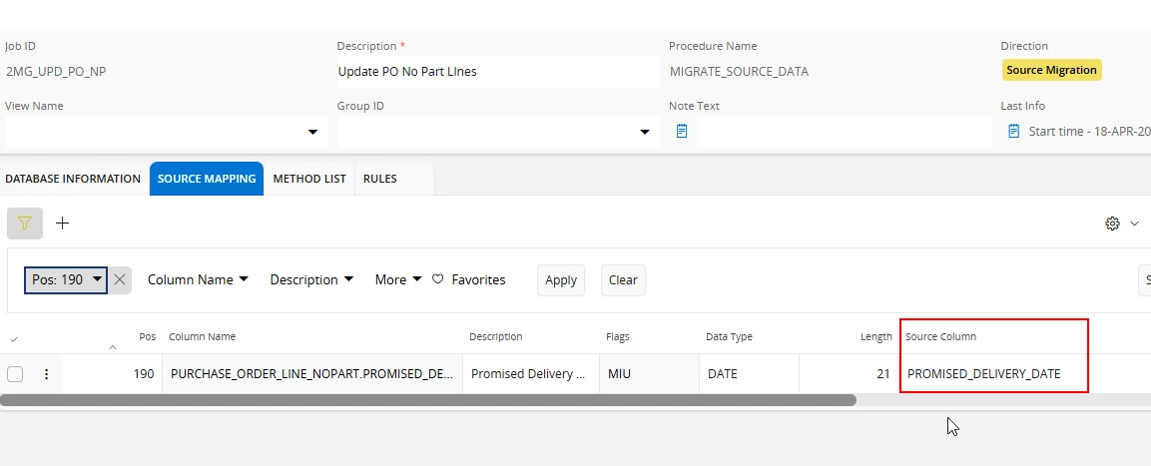The width and height of the screenshot is (1151, 466).
Task: Expand the Group ID dropdown
Action: [645, 132]
